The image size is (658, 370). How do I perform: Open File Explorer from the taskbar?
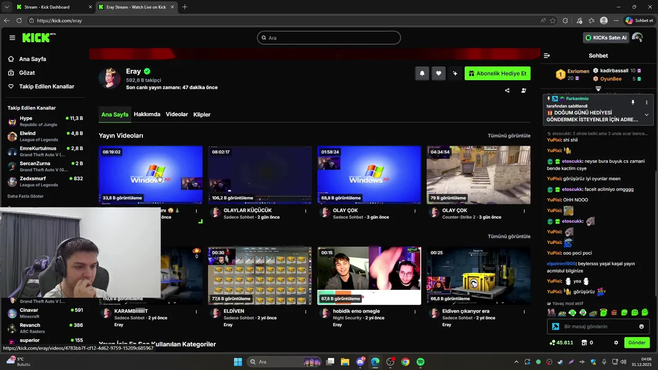(x=345, y=362)
